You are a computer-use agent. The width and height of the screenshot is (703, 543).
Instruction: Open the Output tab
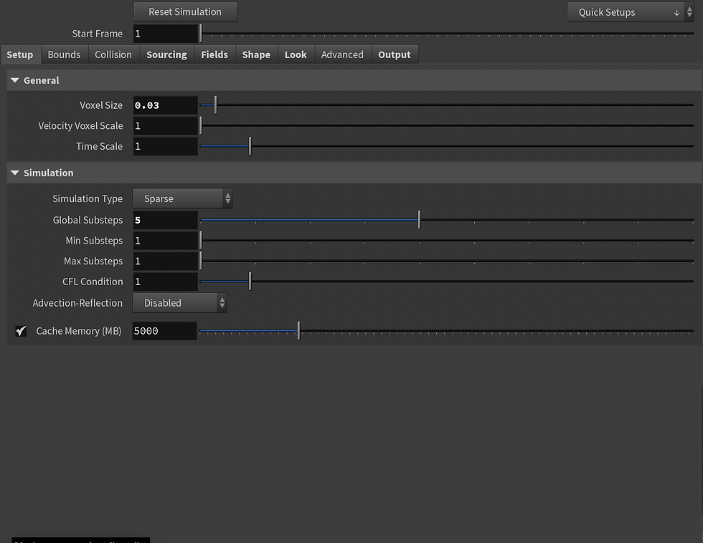click(395, 54)
